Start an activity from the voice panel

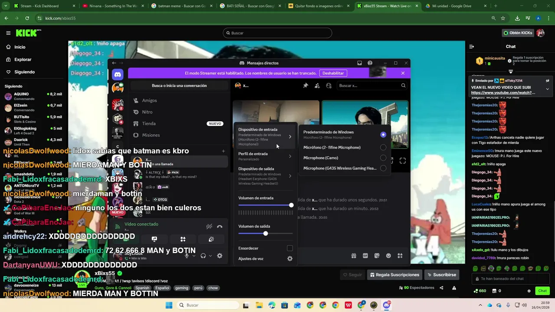pos(183,239)
